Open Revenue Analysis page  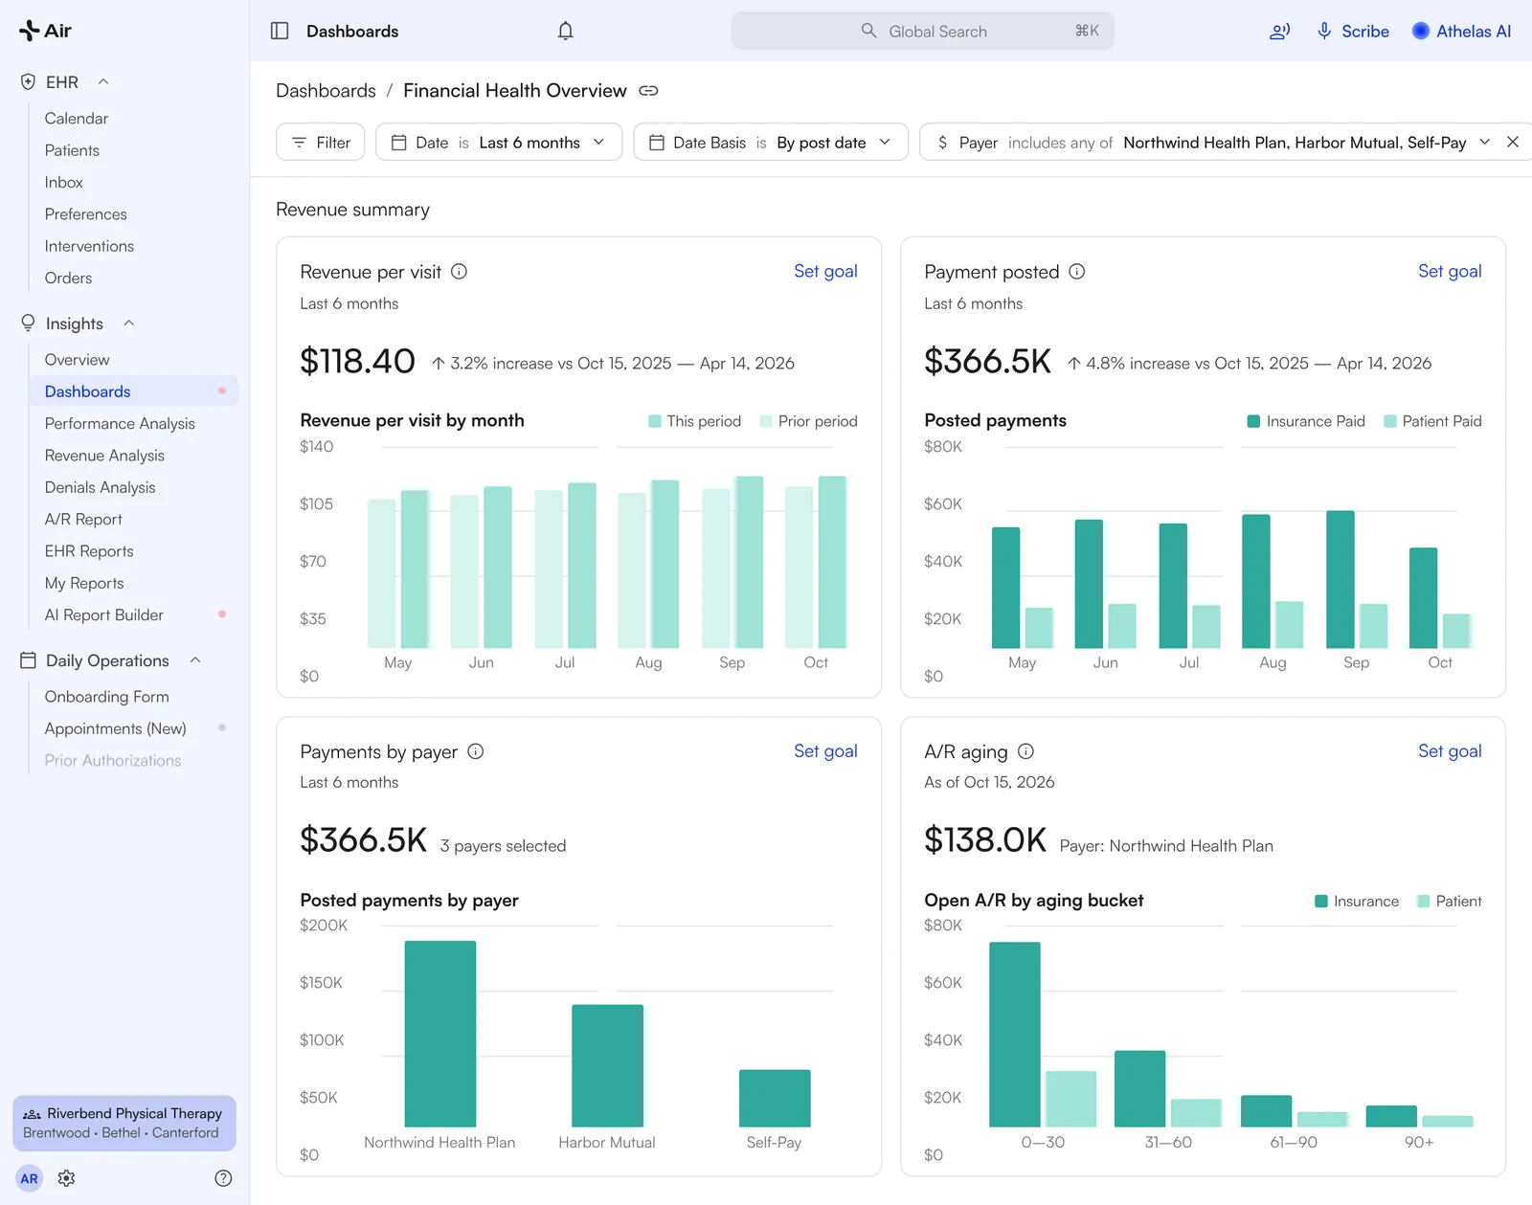pos(104,456)
